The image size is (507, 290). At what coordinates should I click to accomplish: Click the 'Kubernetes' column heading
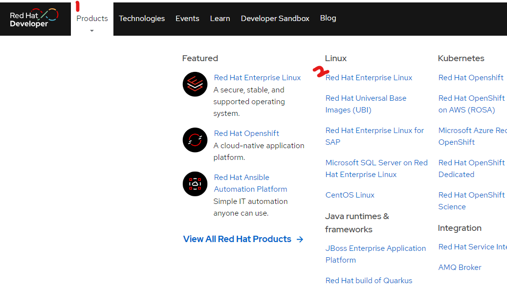[x=461, y=58]
